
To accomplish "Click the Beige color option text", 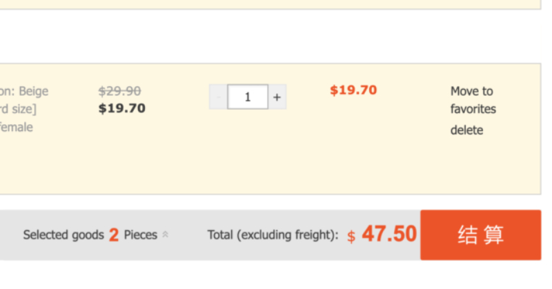I will tap(24, 91).
